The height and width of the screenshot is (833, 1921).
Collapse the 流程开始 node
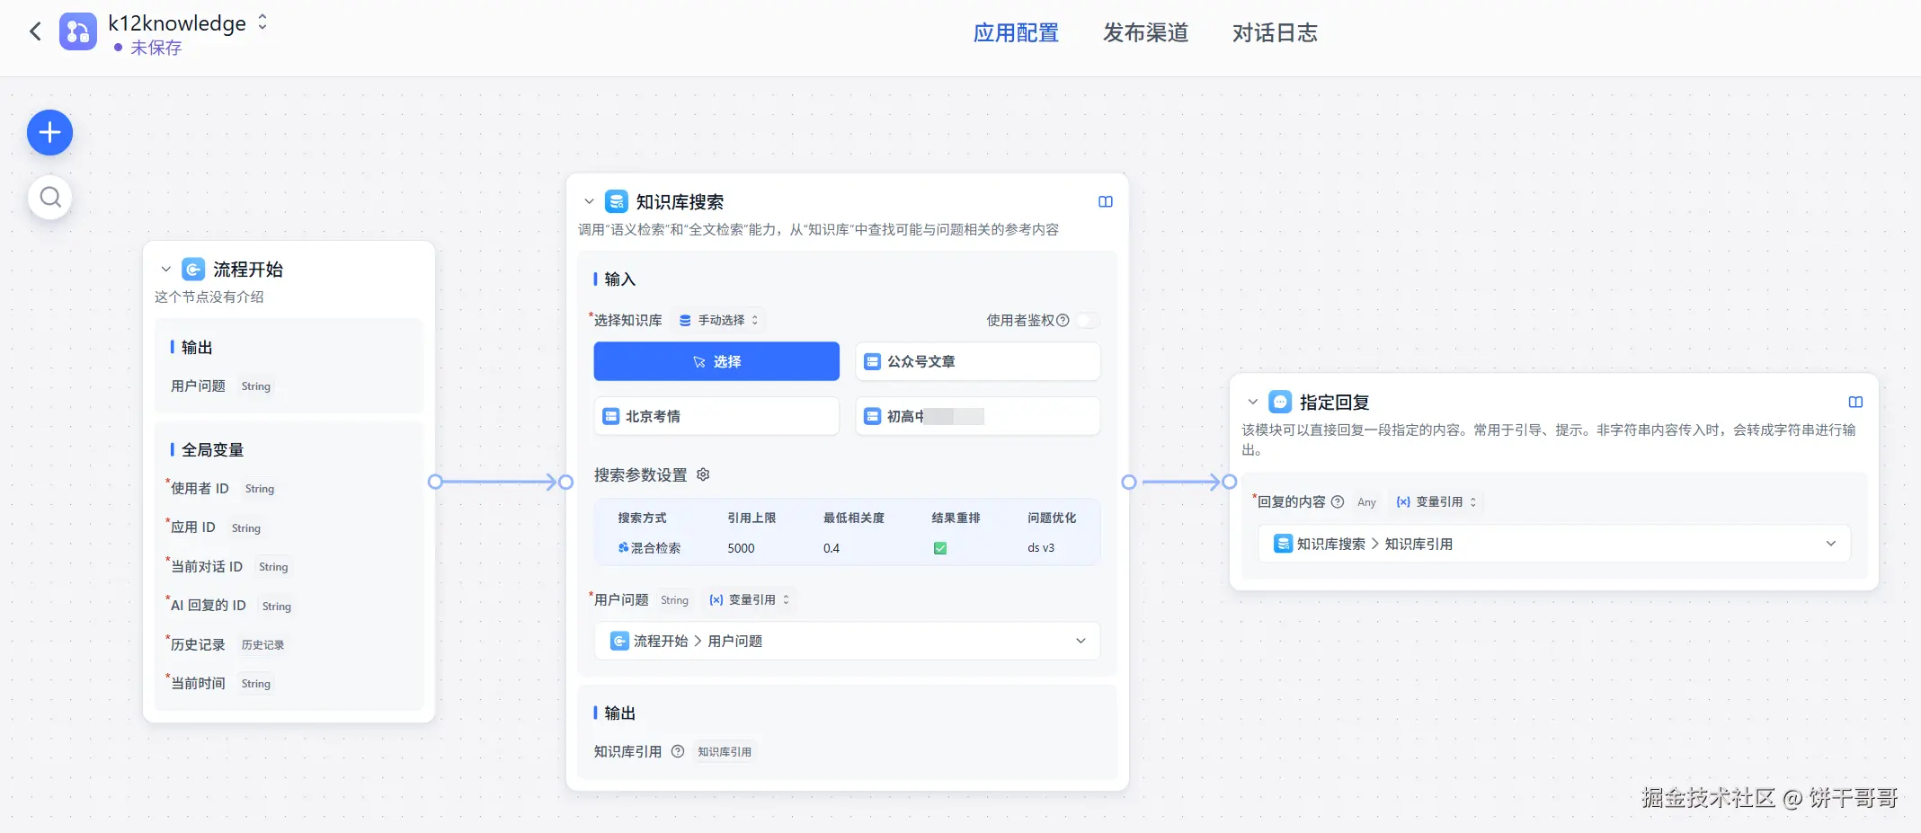pos(165,270)
